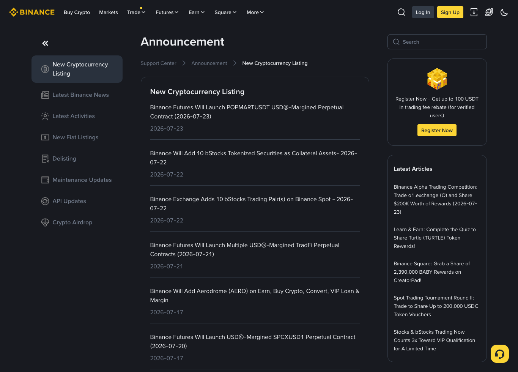Click the Sign Up button
This screenshot has height=372, width=518.
[450, 12]
